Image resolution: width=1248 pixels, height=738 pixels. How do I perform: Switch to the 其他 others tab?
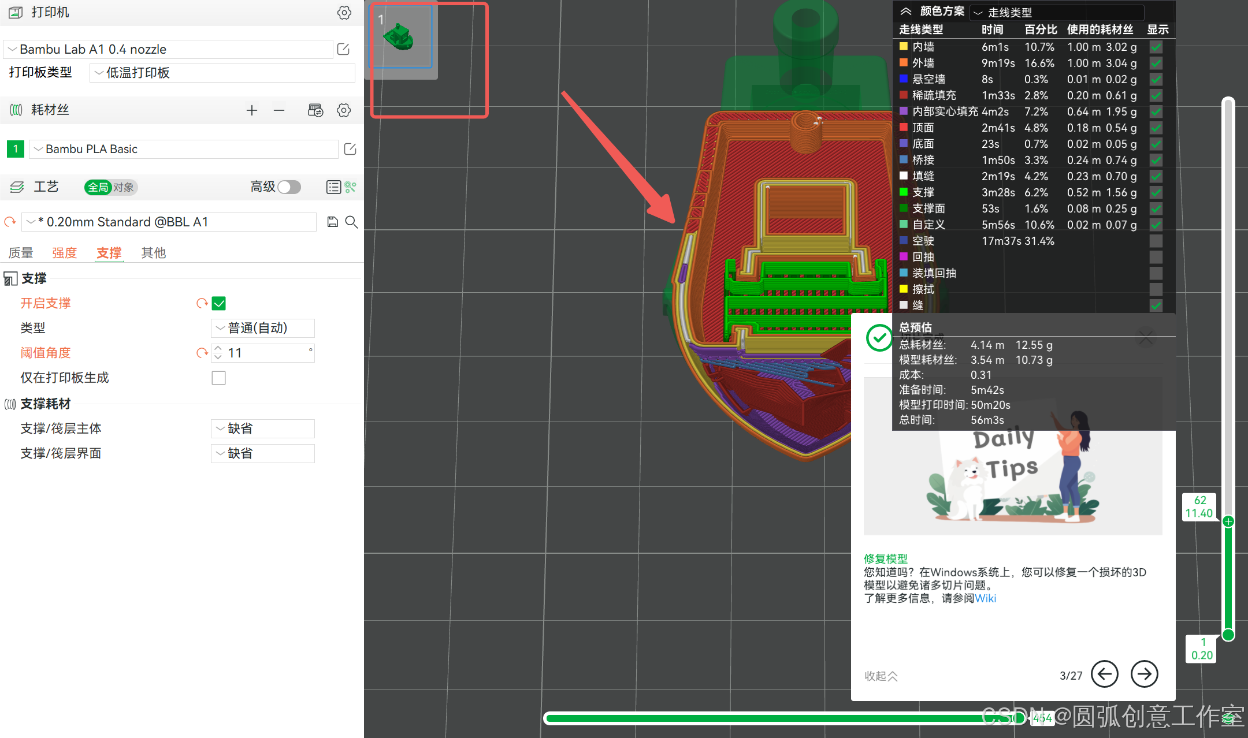[153, 253]
